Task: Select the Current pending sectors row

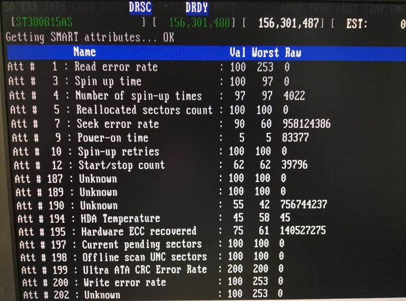Action: [152, 244]
